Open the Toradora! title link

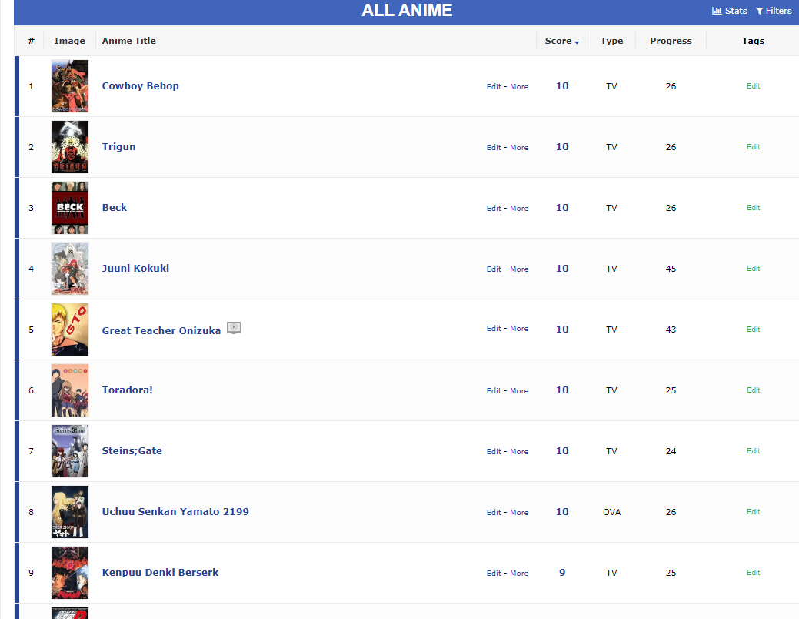(128, 390)
